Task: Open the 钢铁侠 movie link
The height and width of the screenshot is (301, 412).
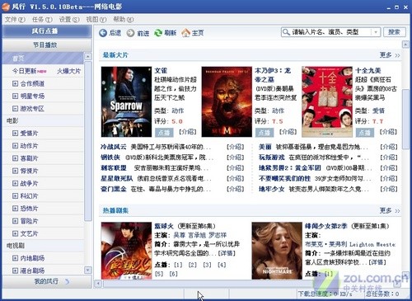Action: pos(110,158)
